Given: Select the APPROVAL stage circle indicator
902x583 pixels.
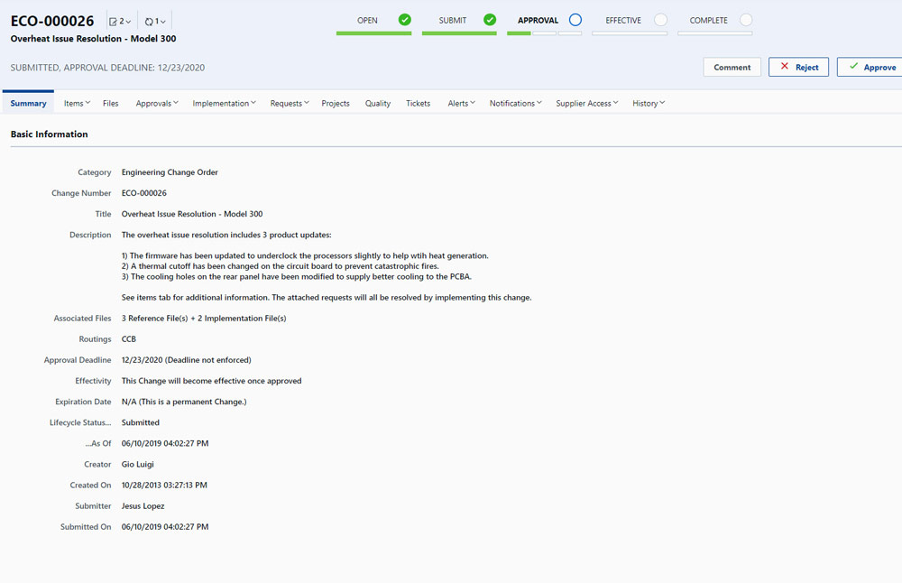Looking at the screenshot, I should coord(572,18).
